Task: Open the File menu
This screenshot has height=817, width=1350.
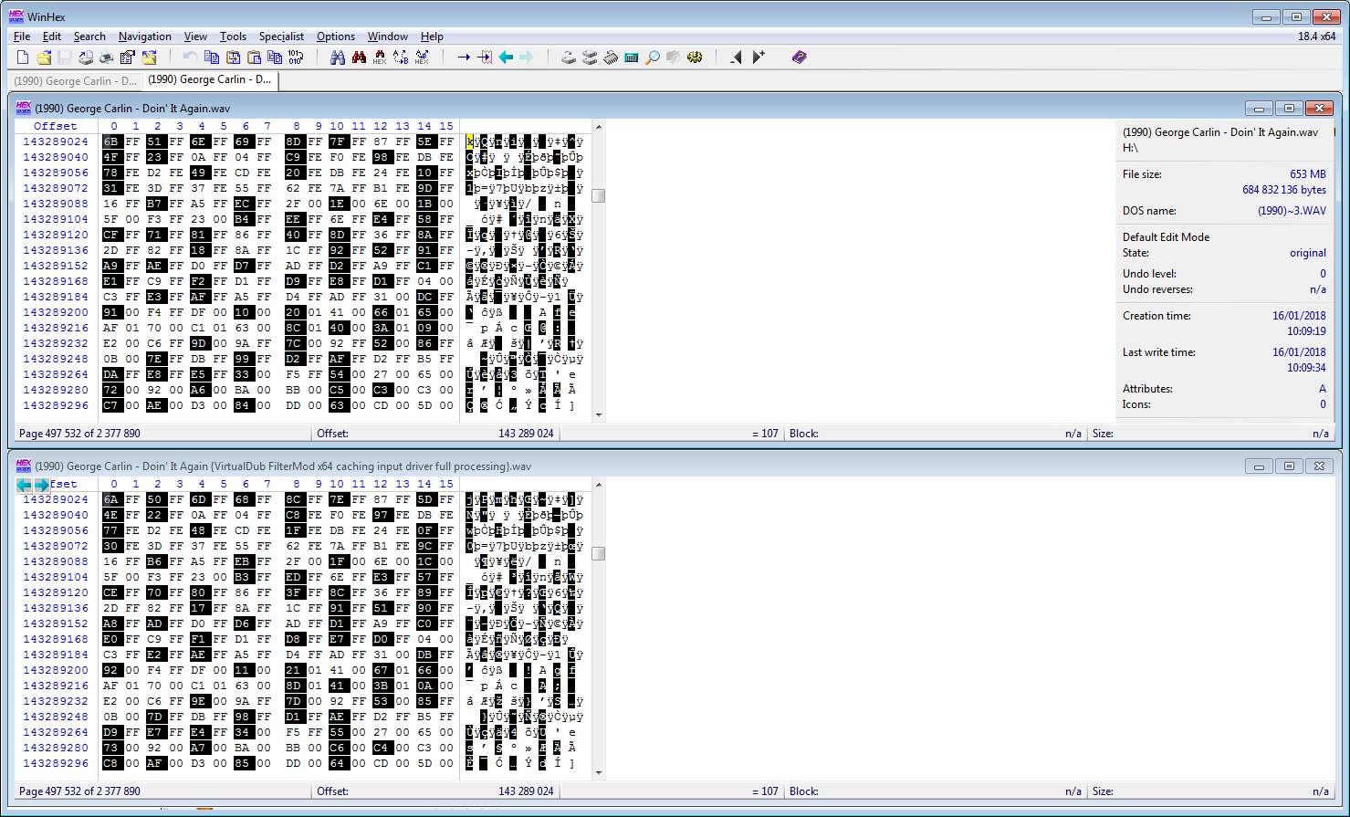Action: (x=22, y=37)
